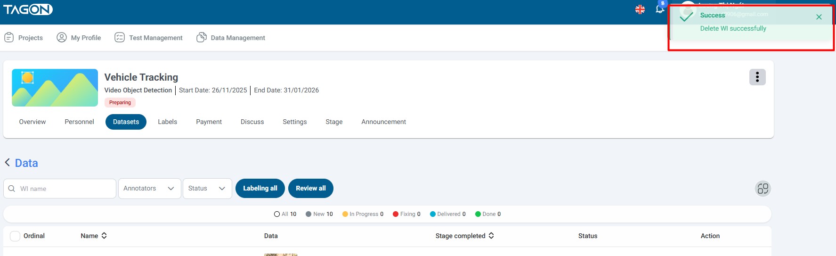The height and width of the screenshot is (256, 836).
Task: Dismiss the success notification
Action: 819,17
